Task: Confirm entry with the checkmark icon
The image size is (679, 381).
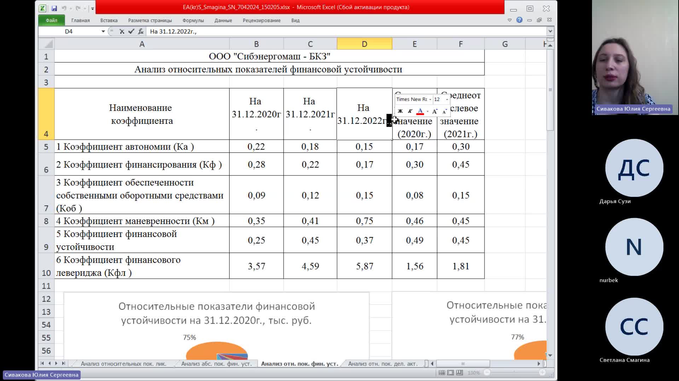Action: (x=131, y=31)
